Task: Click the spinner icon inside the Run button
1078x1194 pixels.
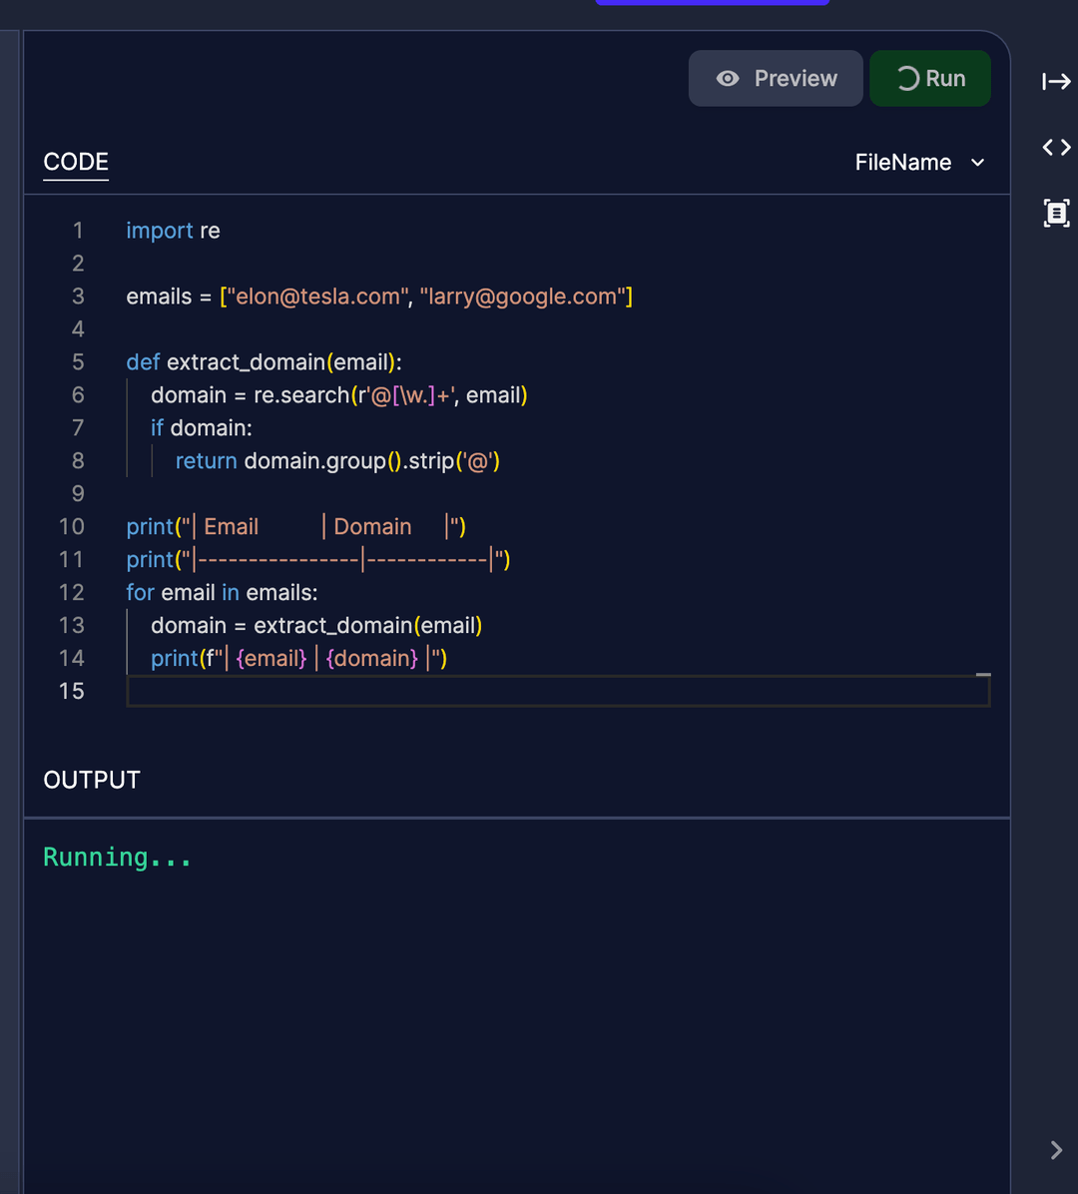Action: tap(910, 78)
